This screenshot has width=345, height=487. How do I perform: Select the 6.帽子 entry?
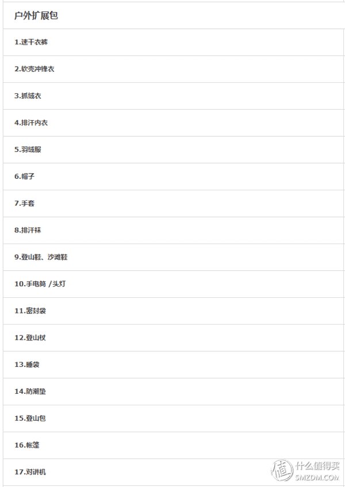[x=174, y=177]
